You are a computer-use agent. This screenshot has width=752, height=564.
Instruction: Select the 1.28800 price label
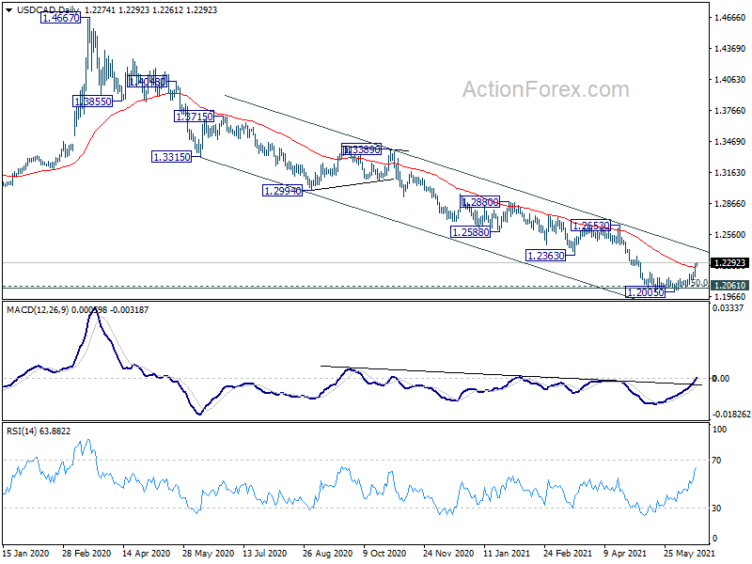[x=480, y=202]
